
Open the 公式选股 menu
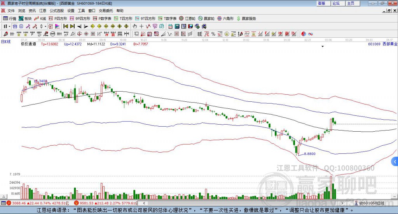tap(57, 10)
